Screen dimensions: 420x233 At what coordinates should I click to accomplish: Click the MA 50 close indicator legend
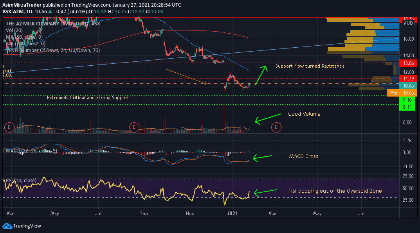pos(24,37)
